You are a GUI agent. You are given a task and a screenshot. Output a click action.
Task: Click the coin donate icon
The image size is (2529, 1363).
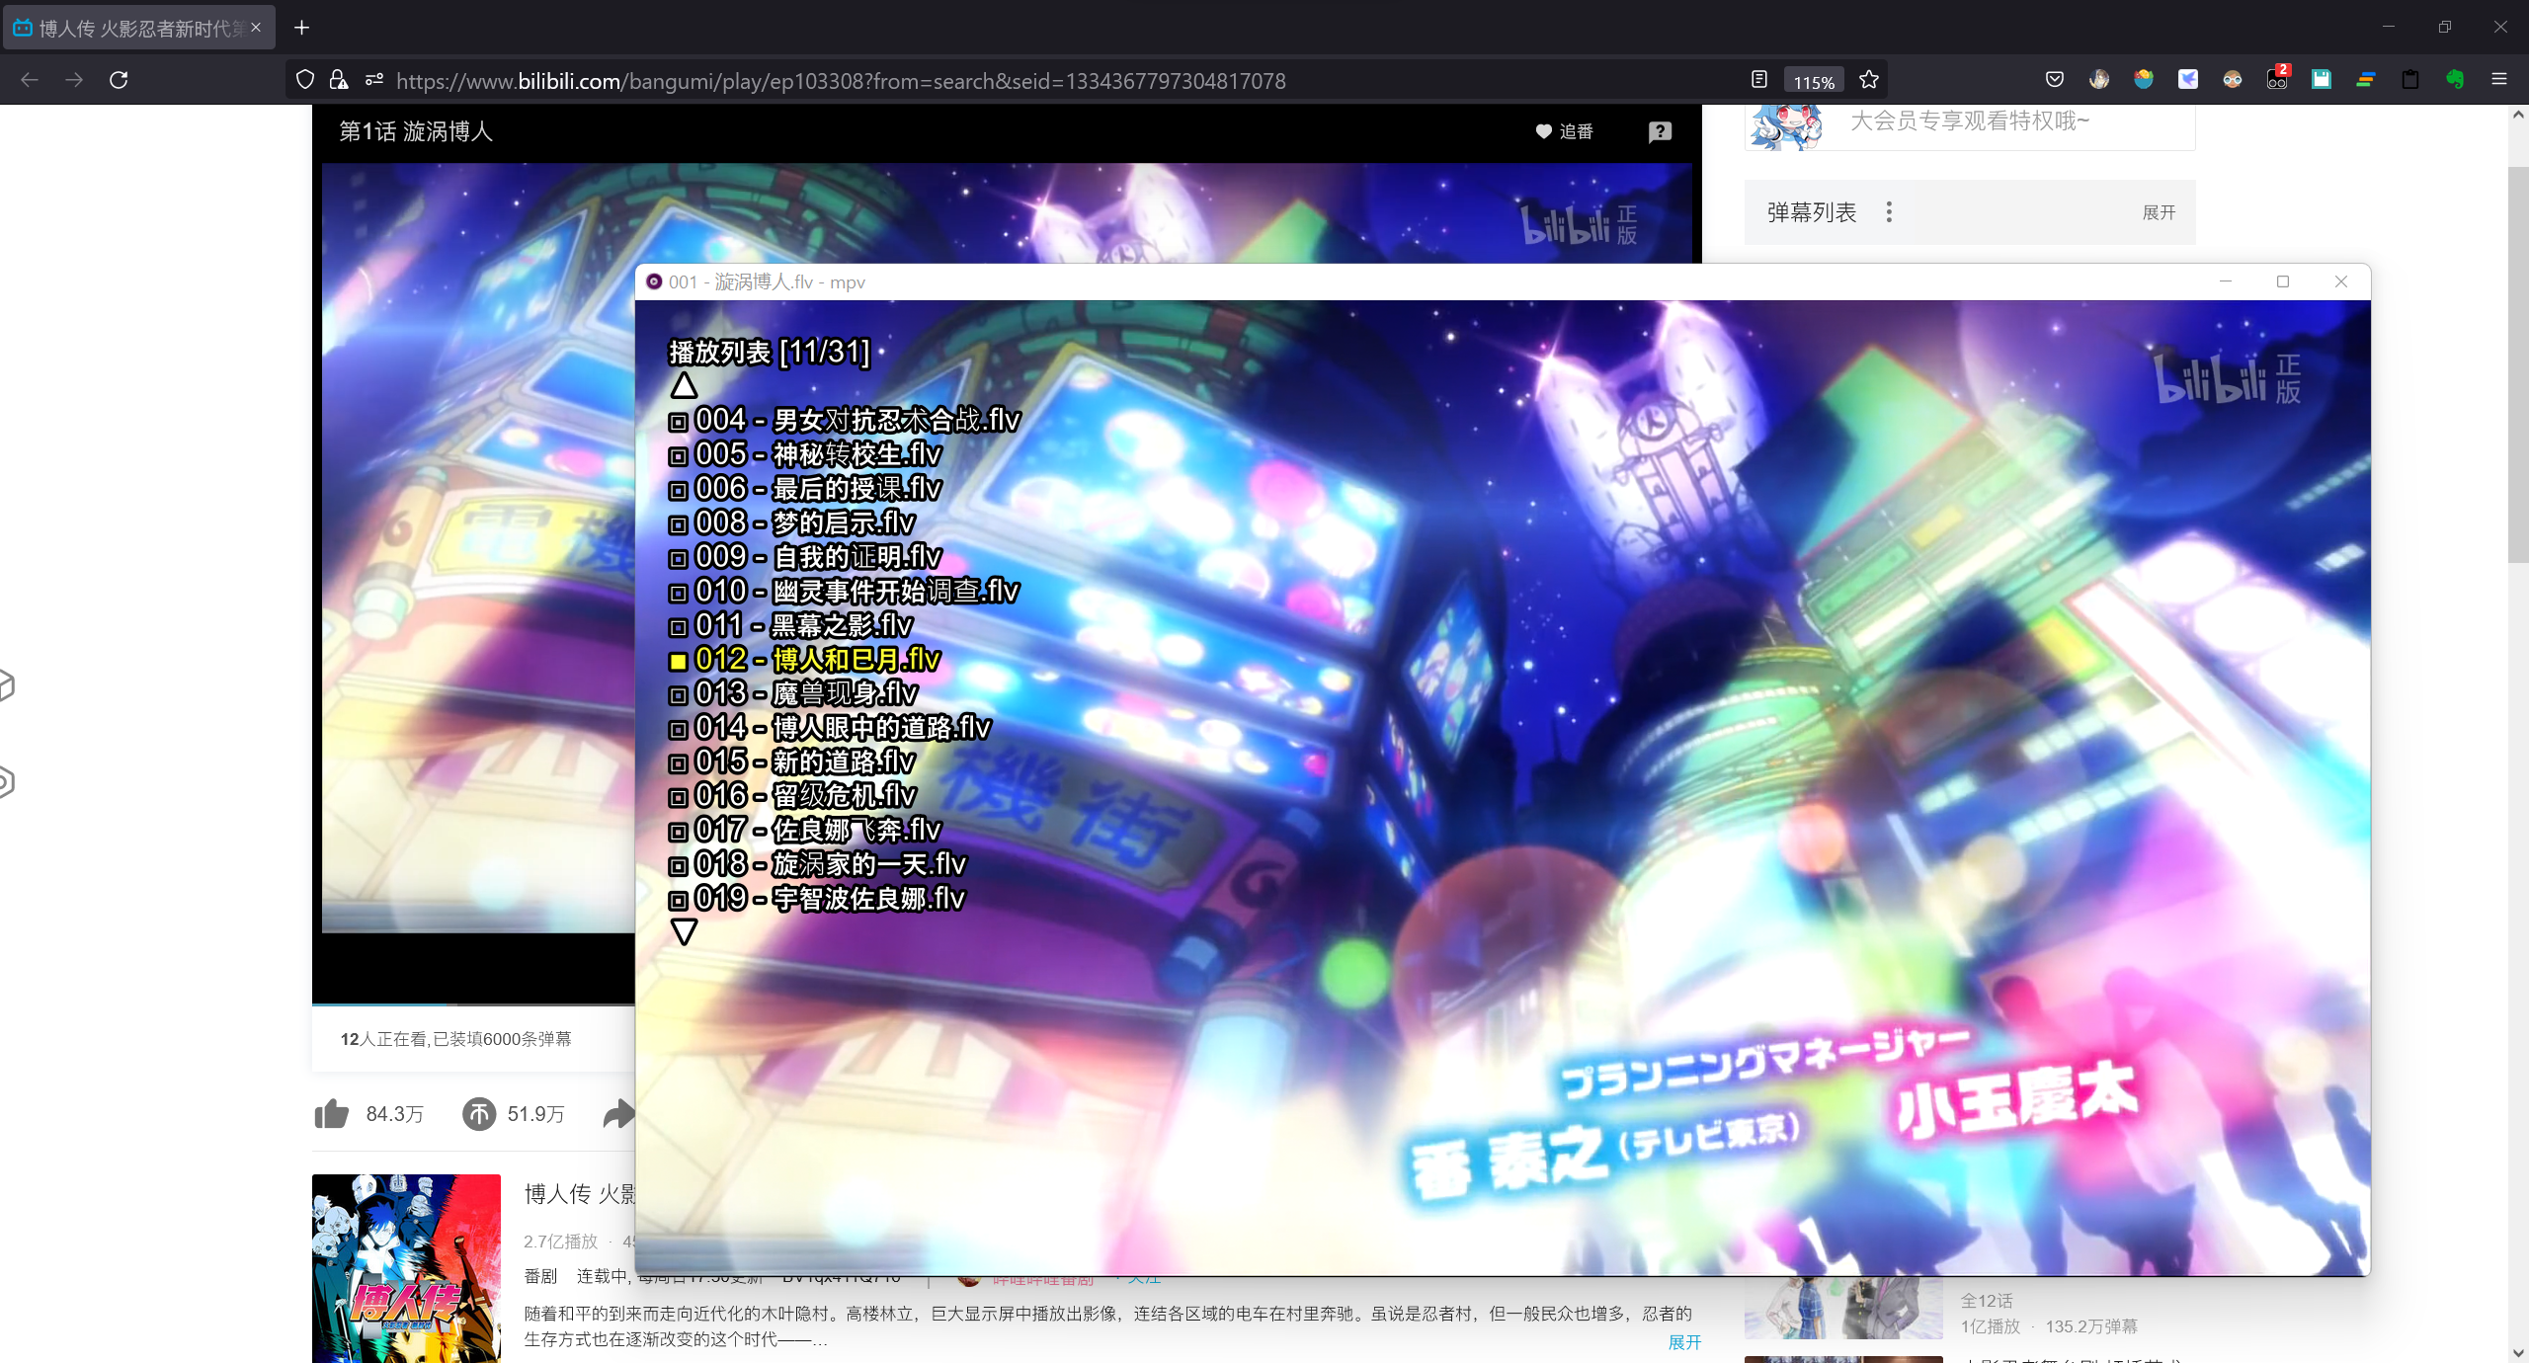pyautogui.click(x=479, y=1114)
